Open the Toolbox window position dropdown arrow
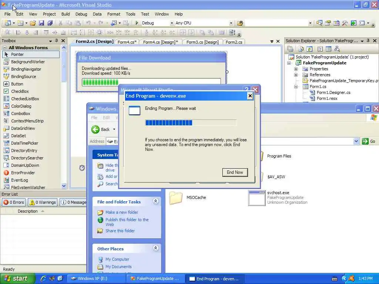Image resolution: width=379 pixels, height=284 pixels. click(50, 41)
